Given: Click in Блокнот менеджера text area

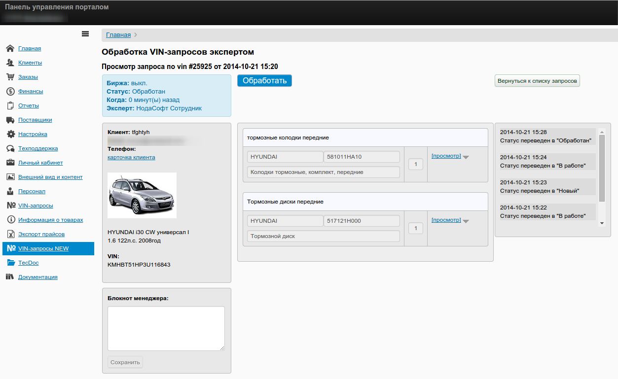Looking at the screenshot, I should point(166,329).
